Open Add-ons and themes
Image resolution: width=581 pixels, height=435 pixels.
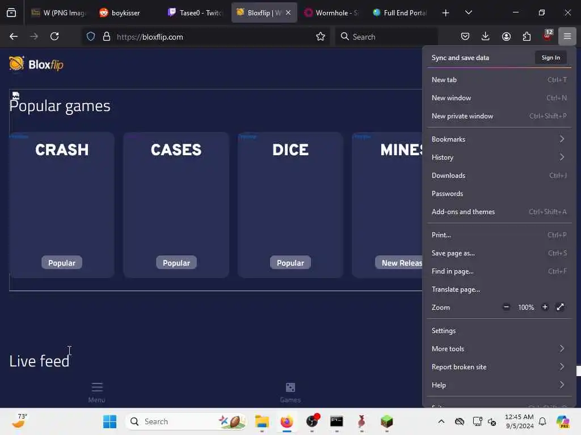[499, 212]
